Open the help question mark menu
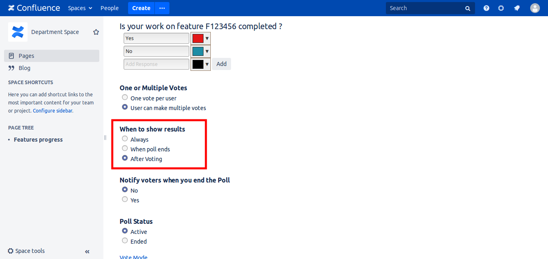This screenshot has height=259, width=548. pyautogui.click(x=486, y=8)
